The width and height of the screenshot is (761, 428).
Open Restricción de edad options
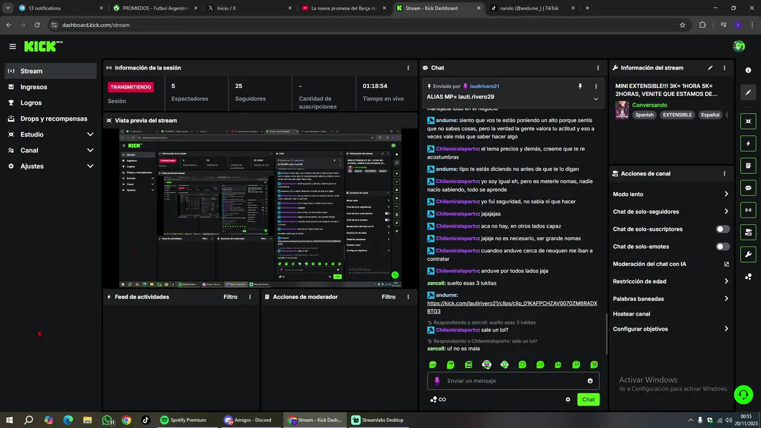[x=671, y=281]
